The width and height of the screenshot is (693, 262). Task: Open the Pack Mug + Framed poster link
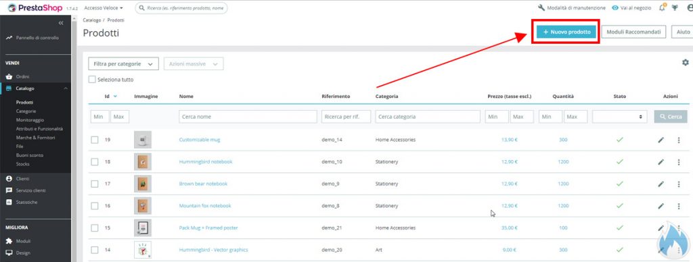coord(208,228)
